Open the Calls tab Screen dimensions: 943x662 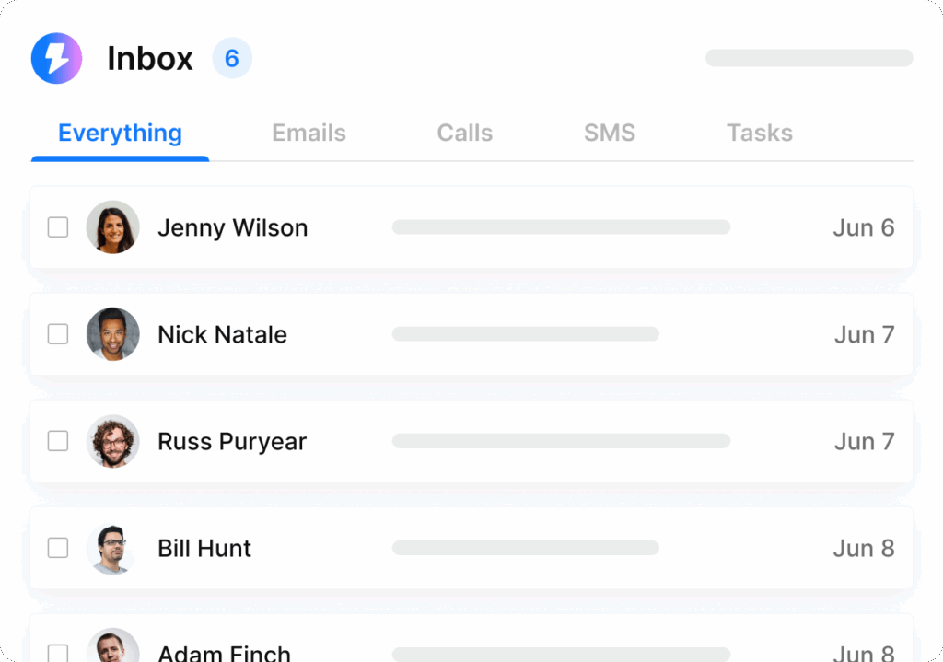pos(465,133)
